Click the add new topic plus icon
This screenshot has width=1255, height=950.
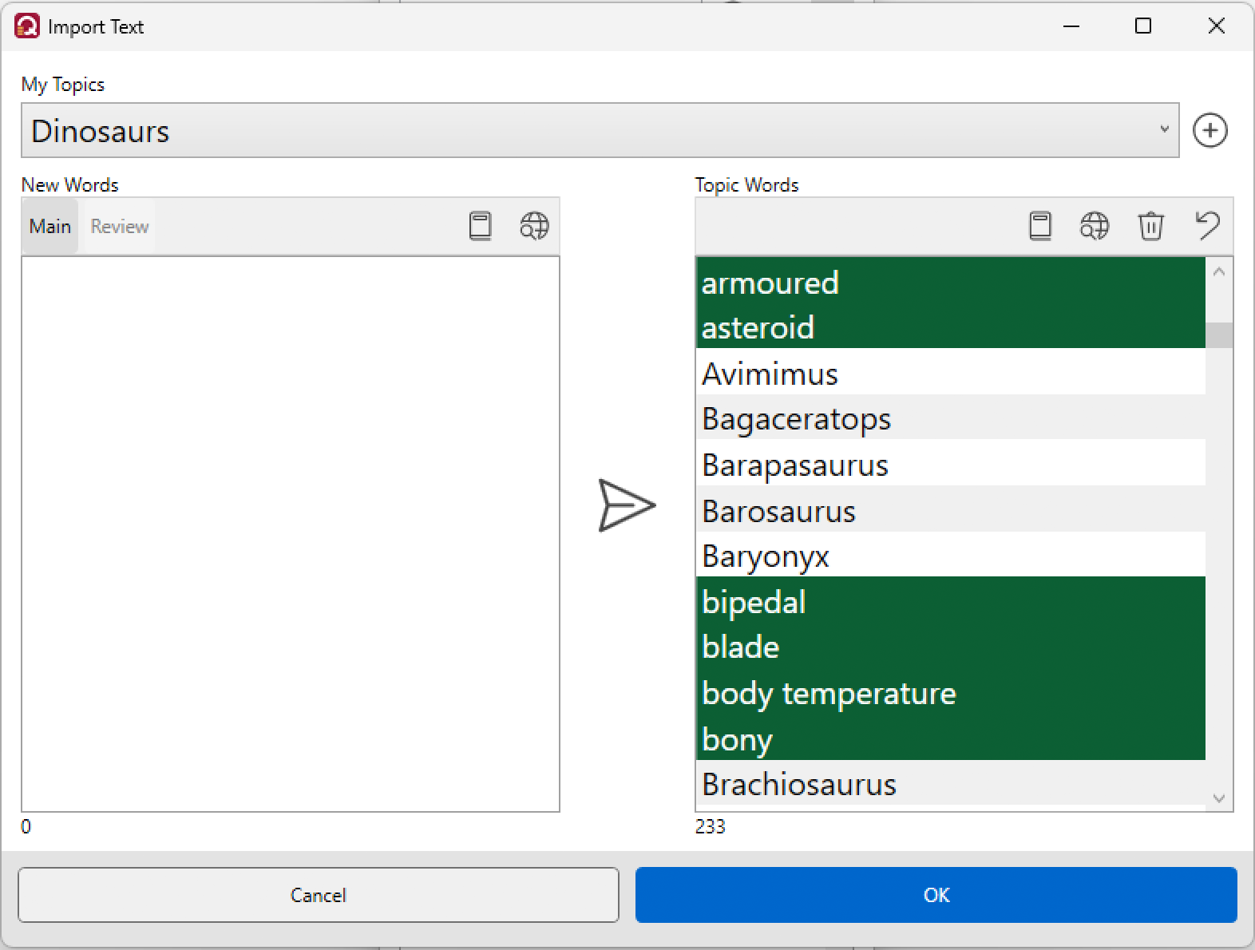tap(1209, 130)
